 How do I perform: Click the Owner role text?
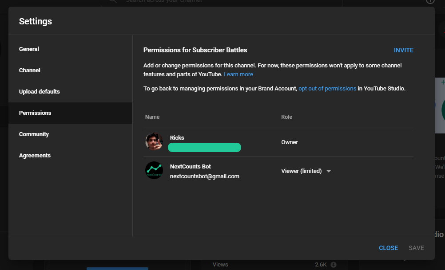pyautogui.click(x=289, y=142)
